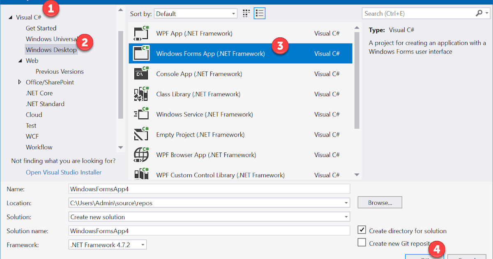This screenshot has height=259, width=493.
Task: Open Visual Studio Installer link
Action: point(64,172)
